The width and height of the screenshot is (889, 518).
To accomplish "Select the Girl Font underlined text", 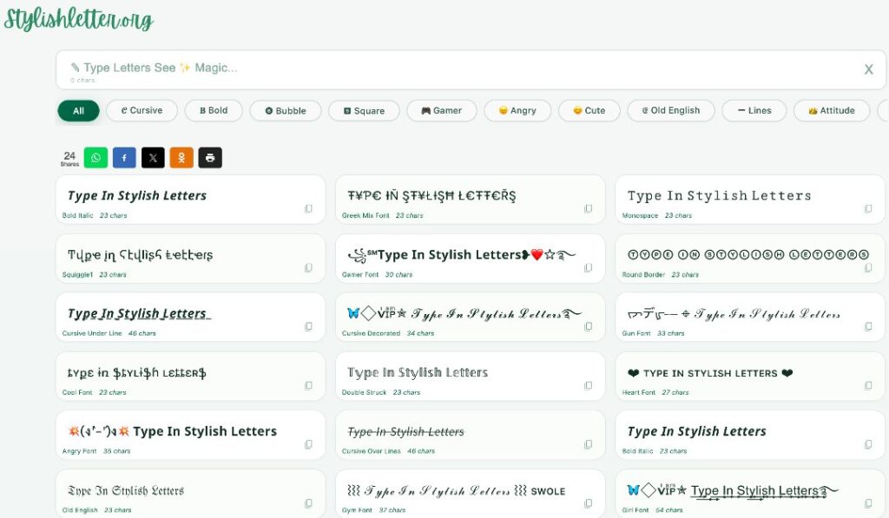I will pos(733,491).
